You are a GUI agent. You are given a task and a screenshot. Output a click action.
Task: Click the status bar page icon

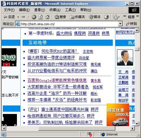click(4, 134)
